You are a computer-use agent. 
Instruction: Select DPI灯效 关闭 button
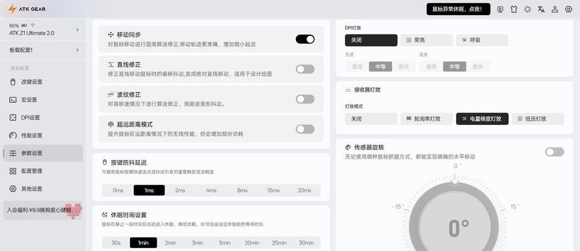pyautogui.click(x=371, y=40)
